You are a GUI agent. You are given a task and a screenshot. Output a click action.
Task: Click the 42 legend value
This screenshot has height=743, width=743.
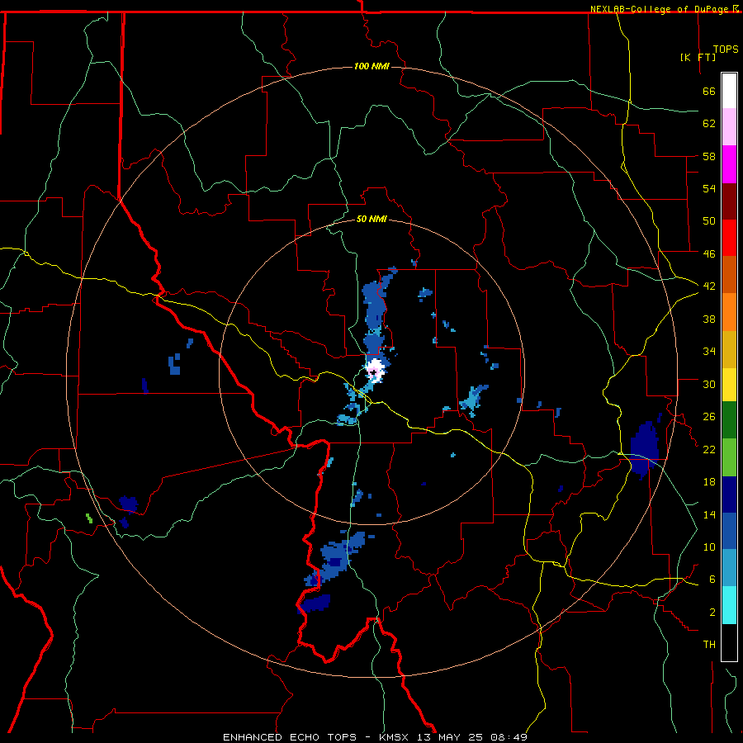709,286
